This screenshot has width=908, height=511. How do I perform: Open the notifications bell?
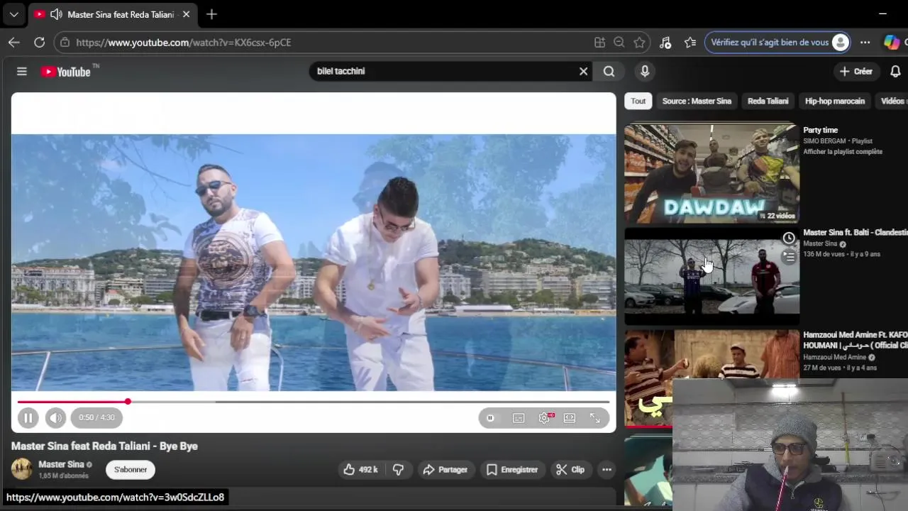point(895,71)
